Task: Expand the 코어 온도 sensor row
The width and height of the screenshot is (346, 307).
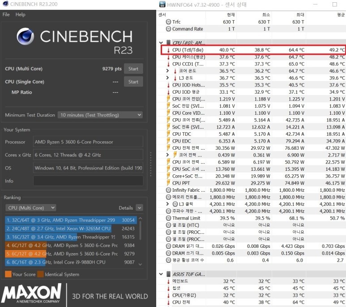Action: pyautogui.click(x=167, y=71)
